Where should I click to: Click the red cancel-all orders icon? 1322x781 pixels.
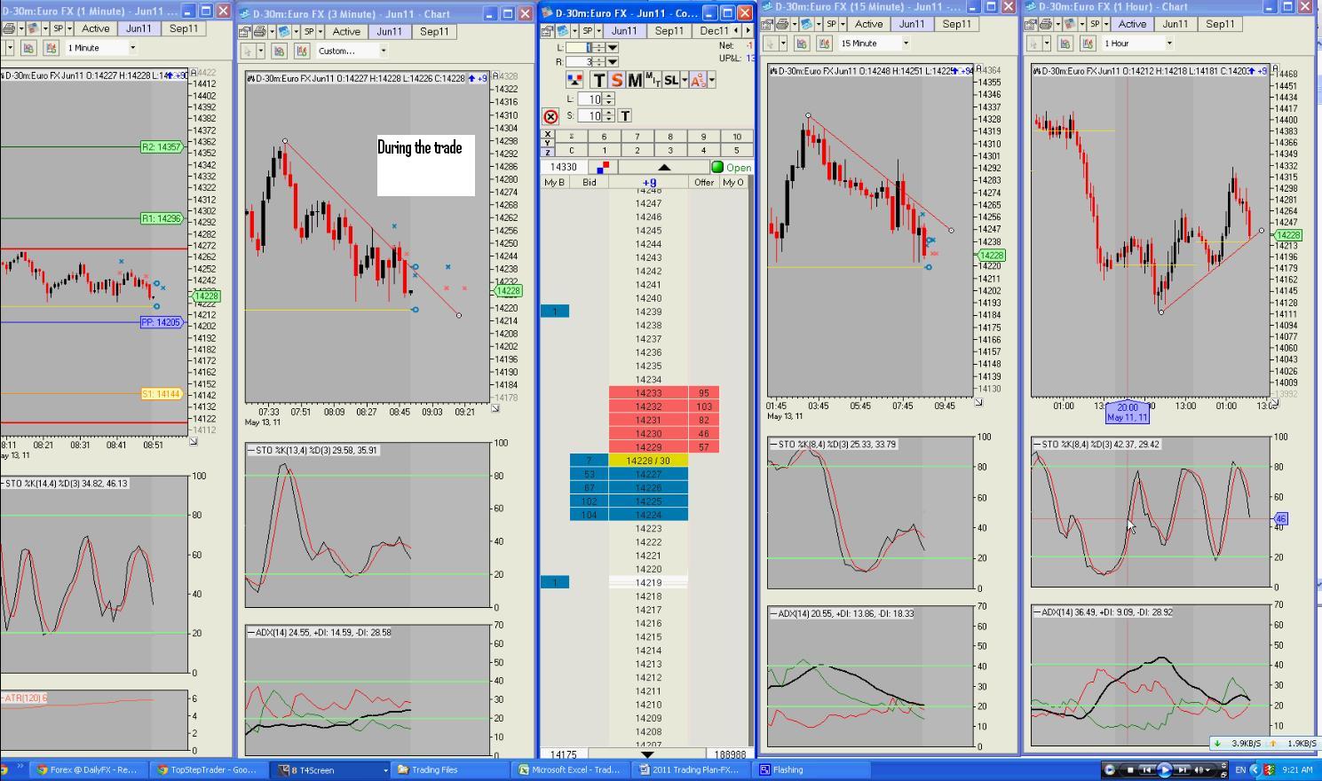pos(550,116)
